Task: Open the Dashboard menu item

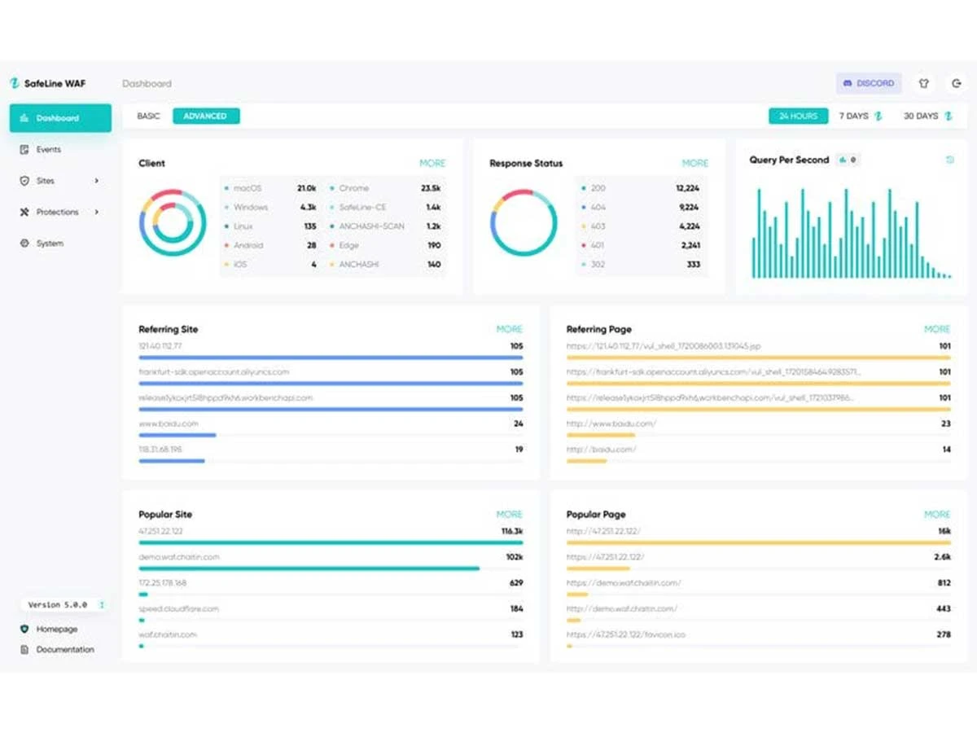Action: click(x=60, y=118)
